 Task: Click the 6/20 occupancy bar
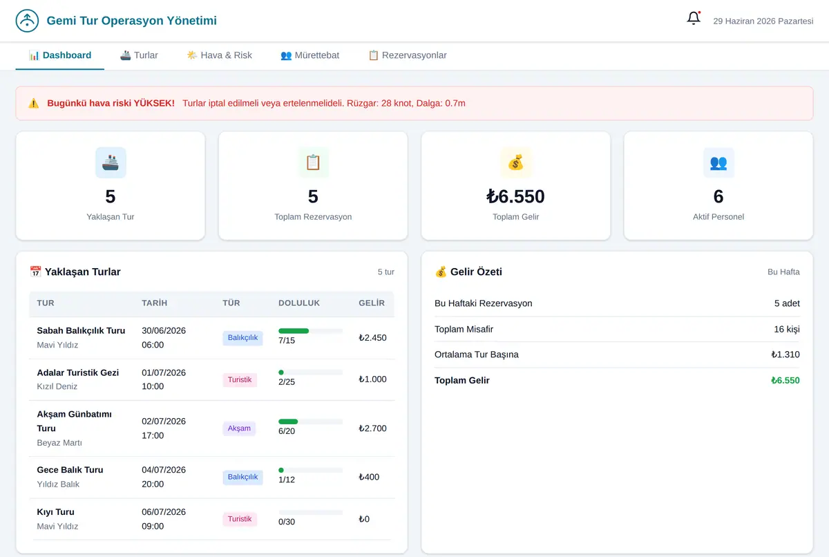(x=310, y=422)
